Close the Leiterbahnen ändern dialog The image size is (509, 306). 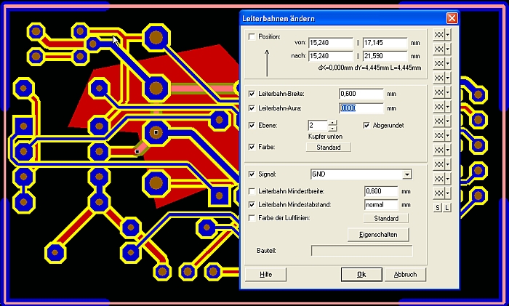[452, 18]
